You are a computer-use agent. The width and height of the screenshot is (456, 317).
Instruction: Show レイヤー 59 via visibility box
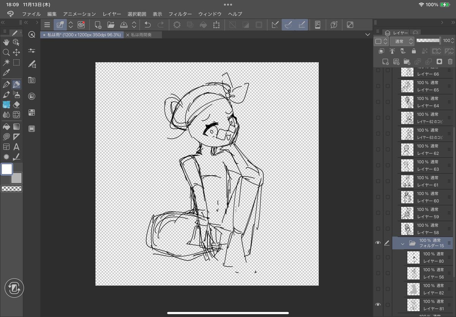tap(378, 213)
